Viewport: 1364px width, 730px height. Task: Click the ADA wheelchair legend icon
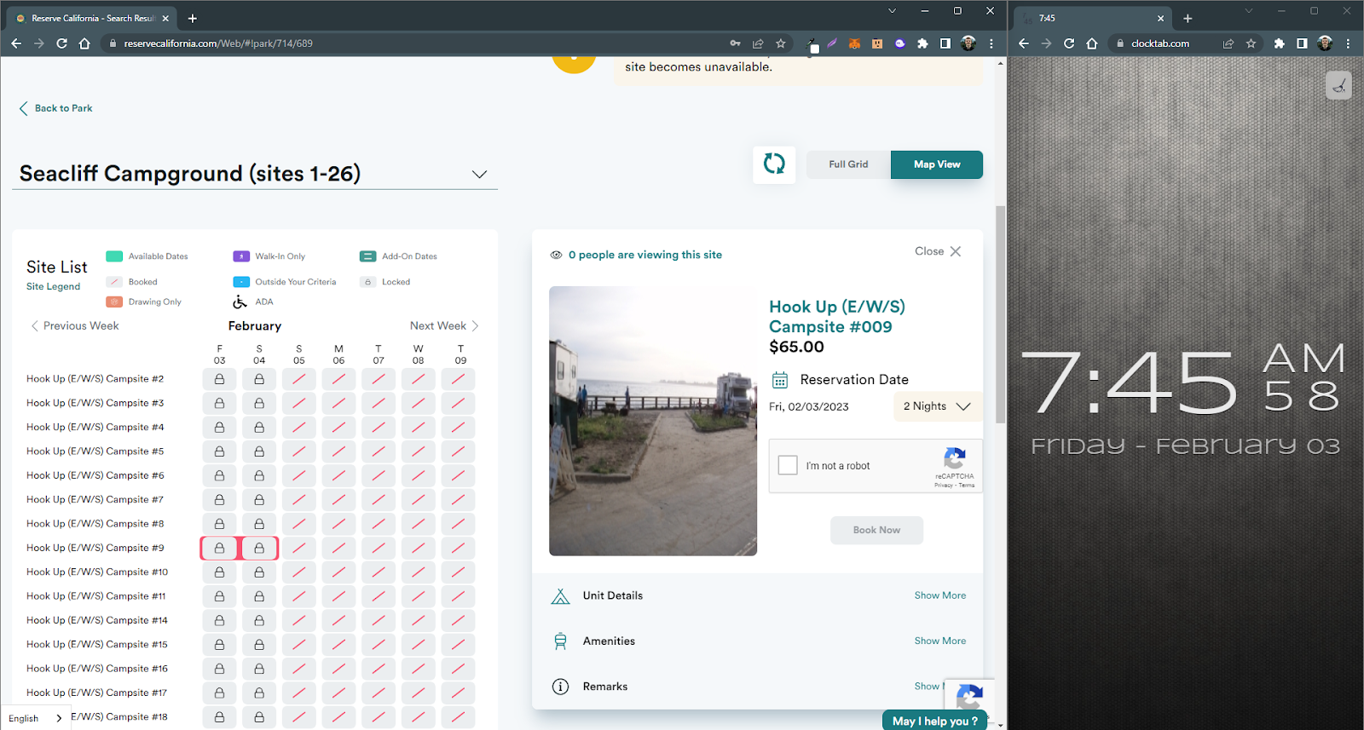coord(240,302)
